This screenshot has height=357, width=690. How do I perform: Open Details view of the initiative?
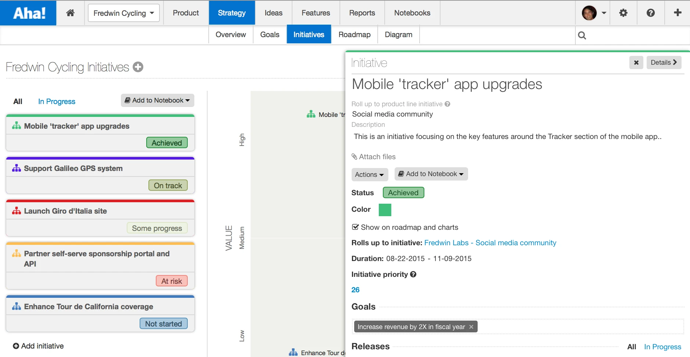[x=664, y=63]
